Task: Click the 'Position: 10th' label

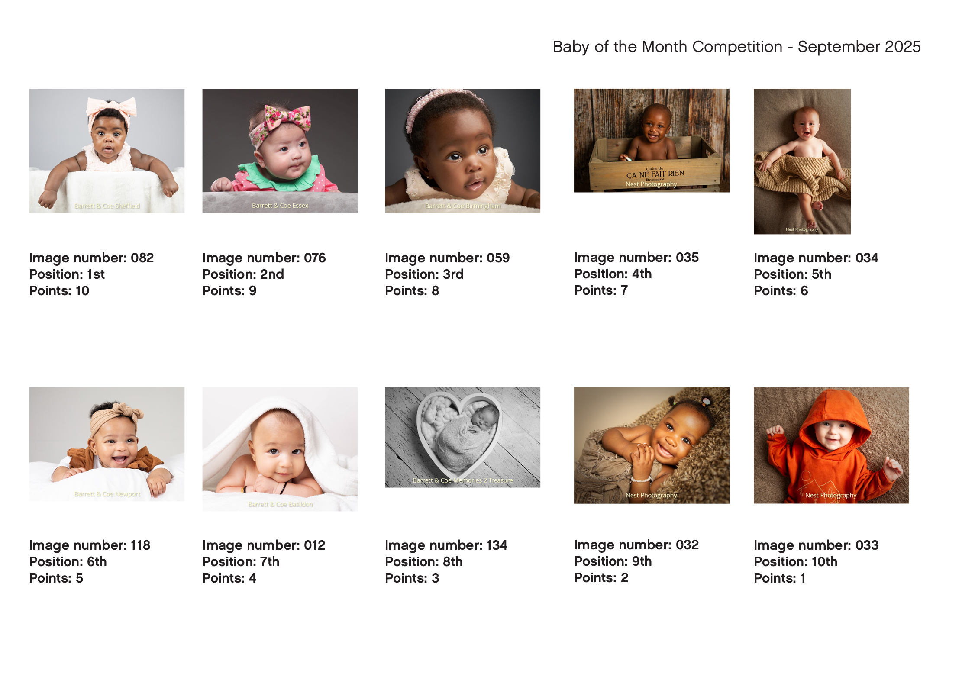Action: point(795,561)
